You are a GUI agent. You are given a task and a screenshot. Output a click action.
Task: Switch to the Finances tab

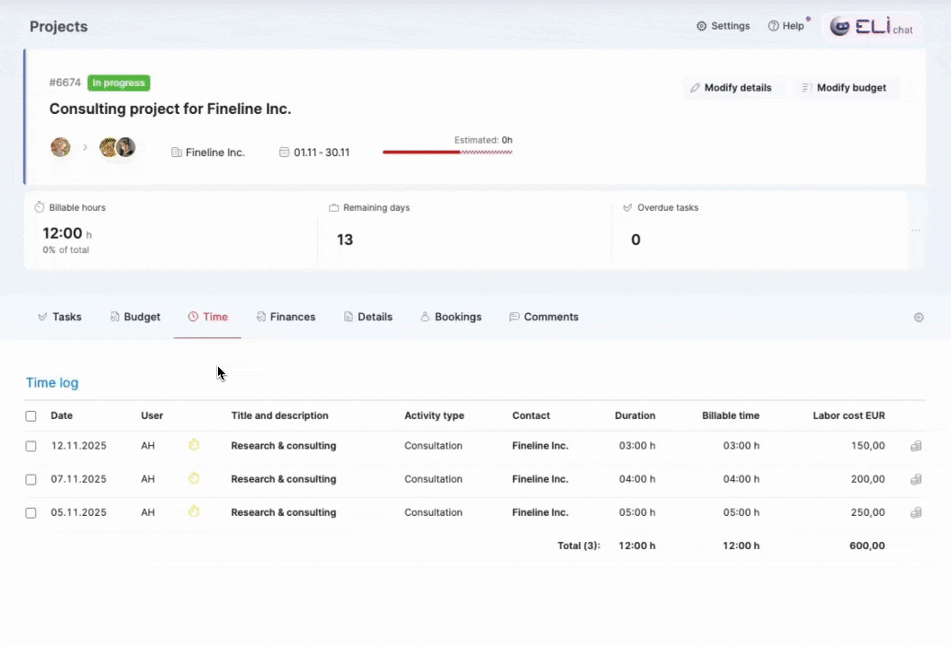click(285, 317)
